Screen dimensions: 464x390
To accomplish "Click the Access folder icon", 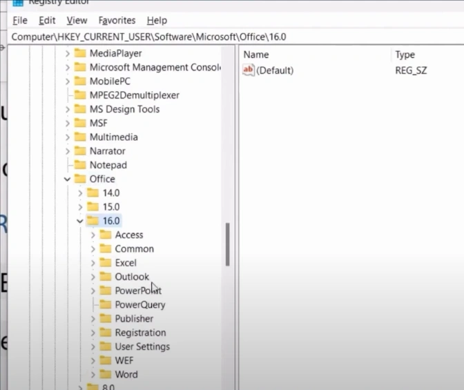I will click(x=106, y=235).
